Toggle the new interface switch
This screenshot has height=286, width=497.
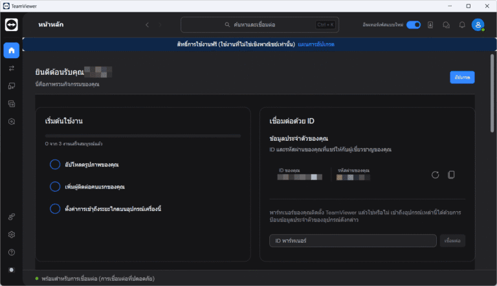click(414, 25)
